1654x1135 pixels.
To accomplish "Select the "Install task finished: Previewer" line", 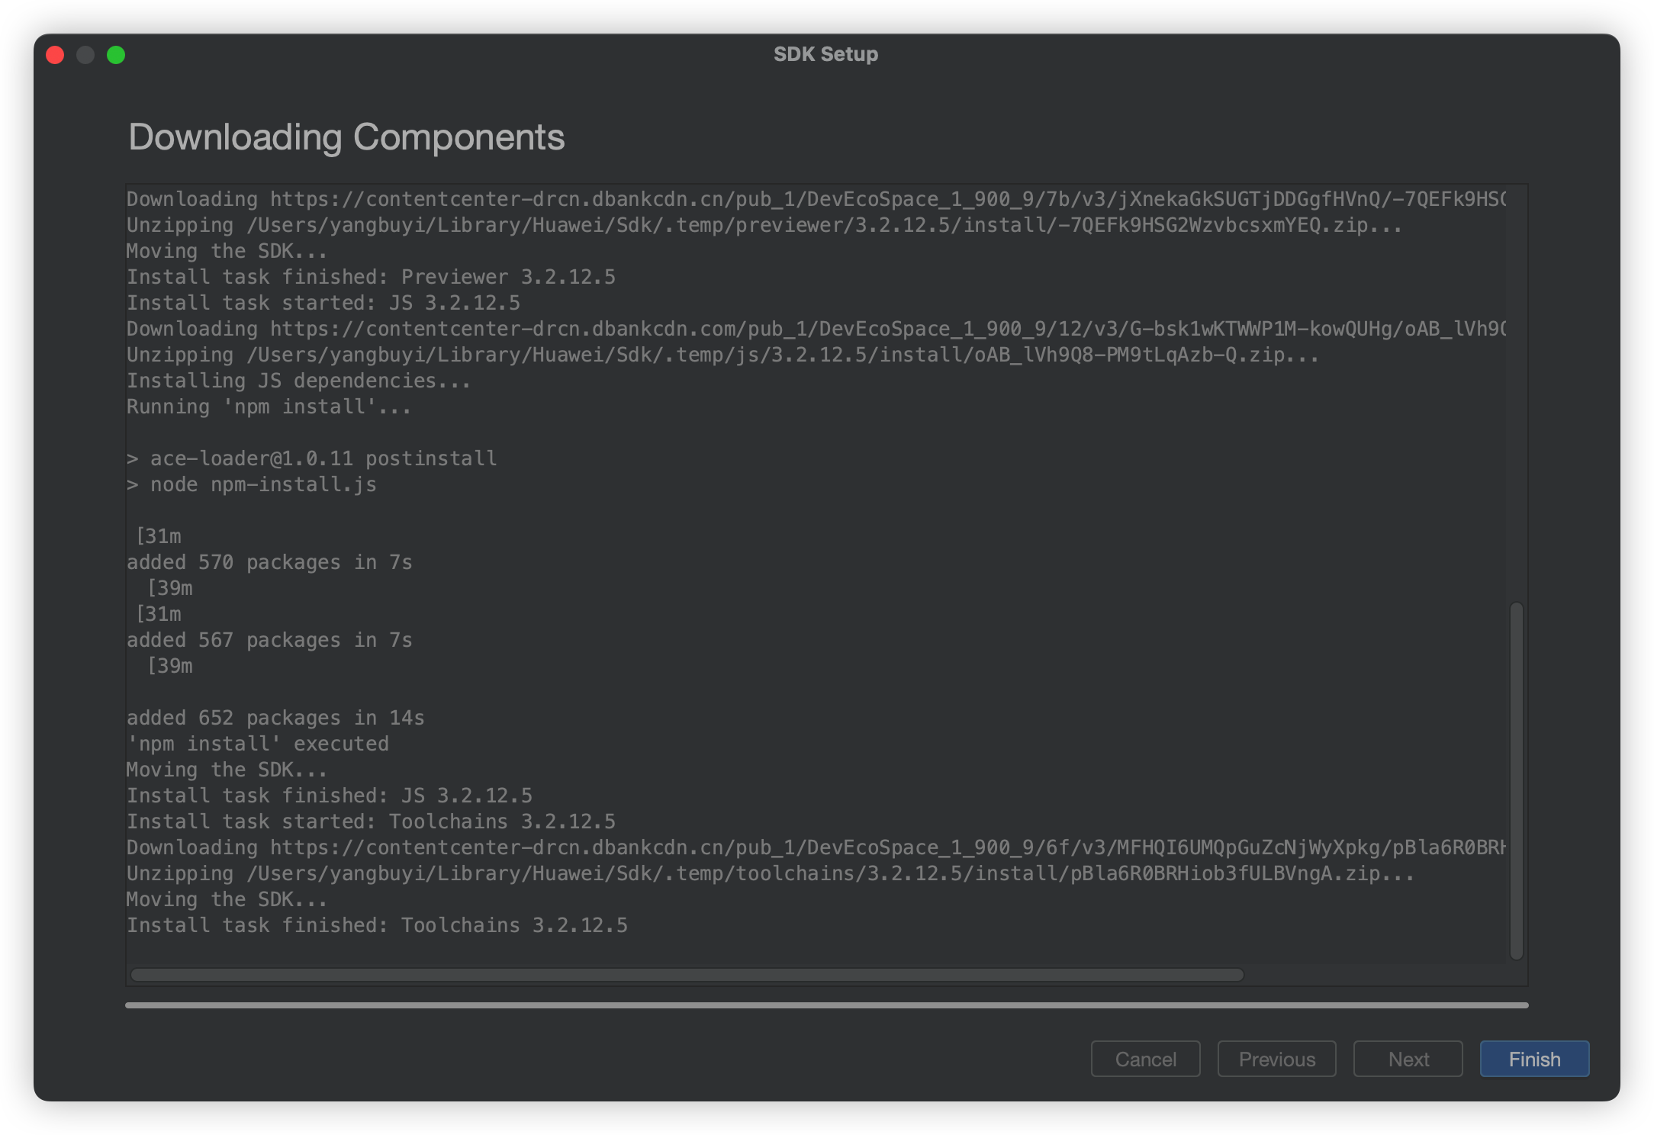I will (x=371, y=277).
